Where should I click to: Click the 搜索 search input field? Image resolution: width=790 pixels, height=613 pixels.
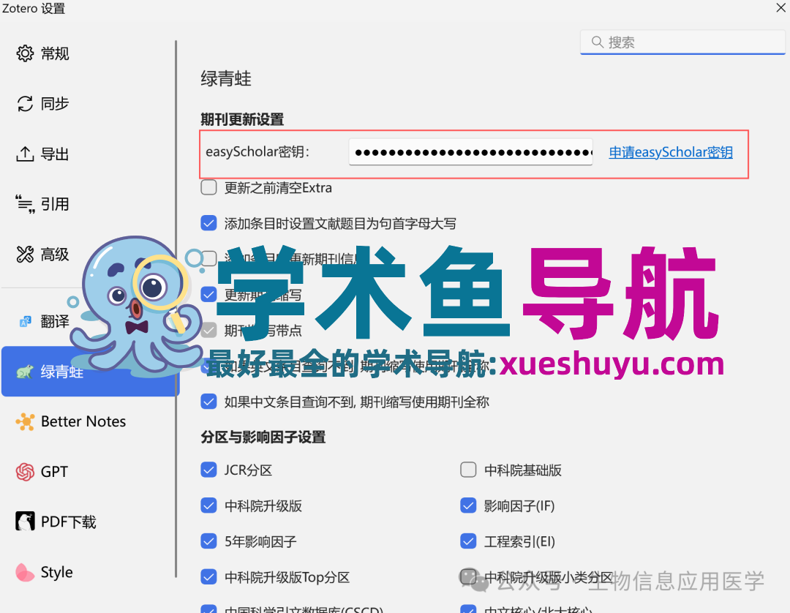tap(682, 42)
